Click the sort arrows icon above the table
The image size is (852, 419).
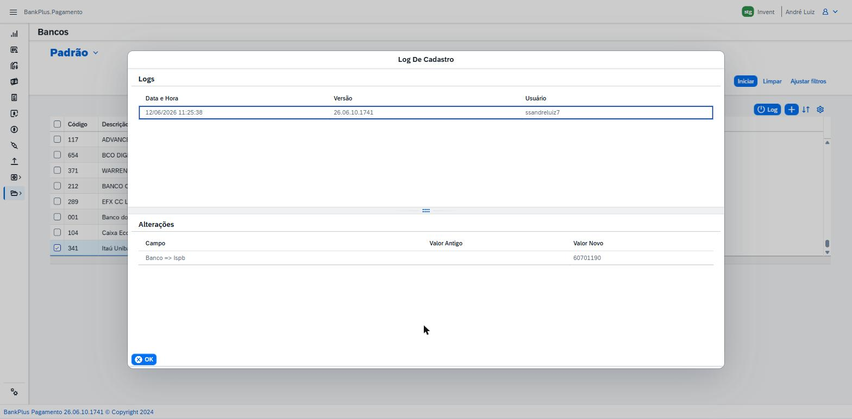coord(806,110)
